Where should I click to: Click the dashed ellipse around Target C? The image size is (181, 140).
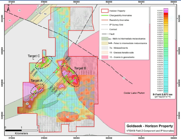pos(44,63)
